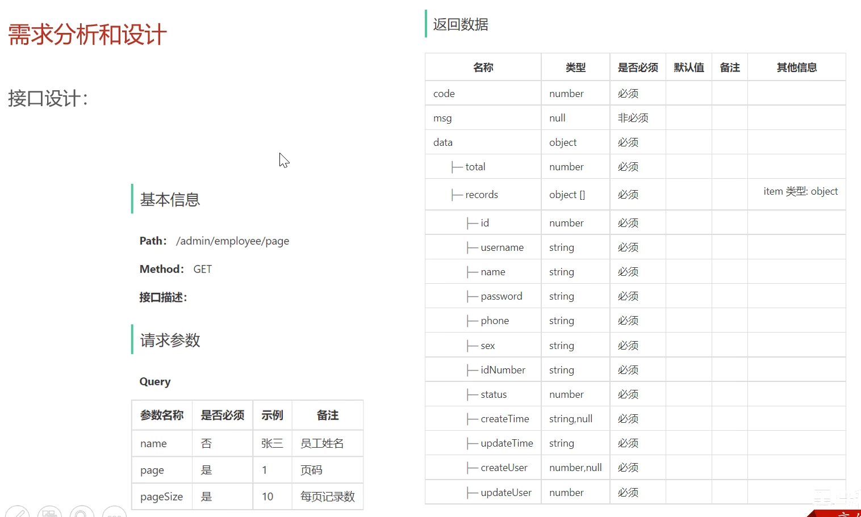Click the 其他信息 column header
This screenshot has width=861, height=517.
pyautogui.click(x=797, y=68)
